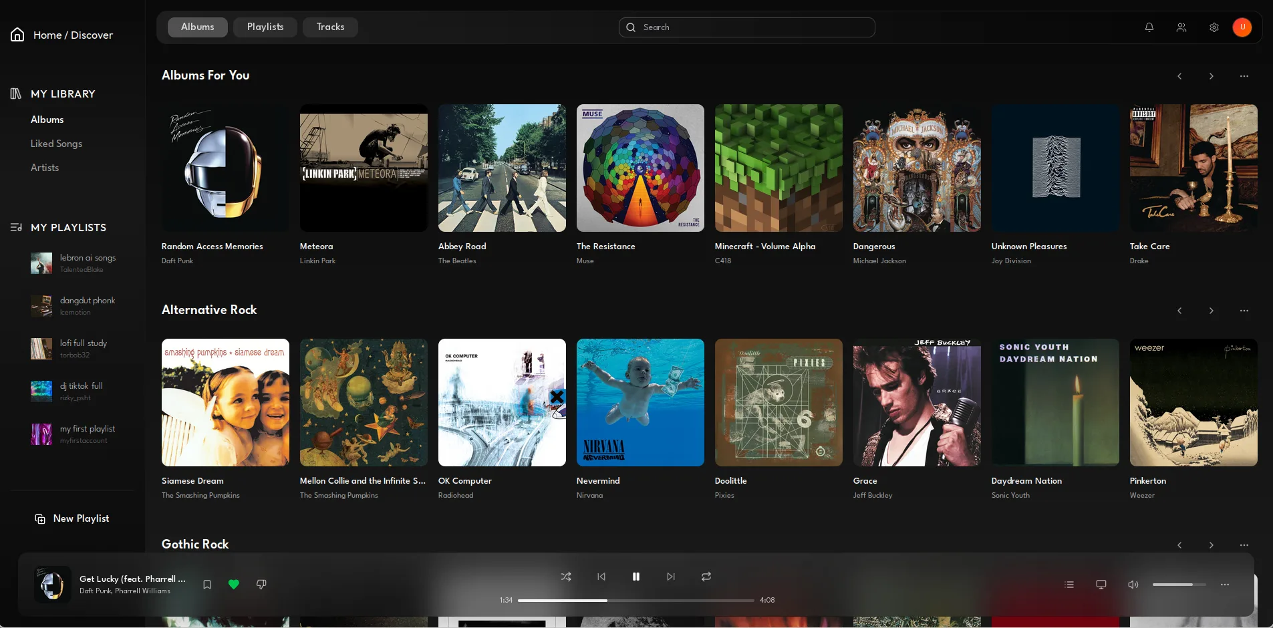Click the Search input field
Screen dimensions: 1273x628
click(x=747, y=27)
